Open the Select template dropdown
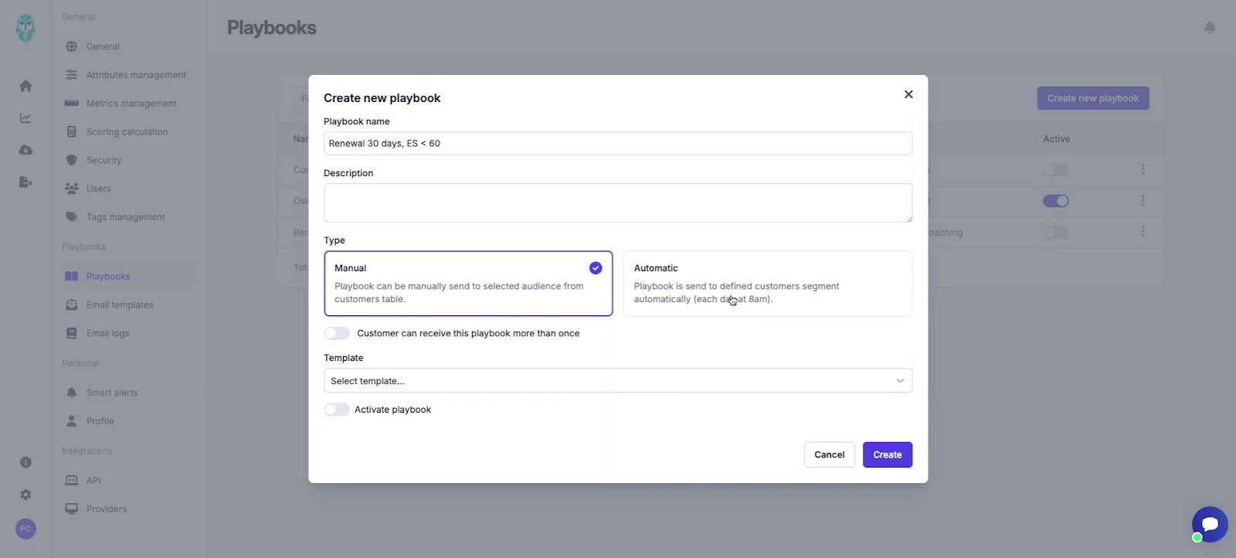The image size is (1236, 558). 617,381
